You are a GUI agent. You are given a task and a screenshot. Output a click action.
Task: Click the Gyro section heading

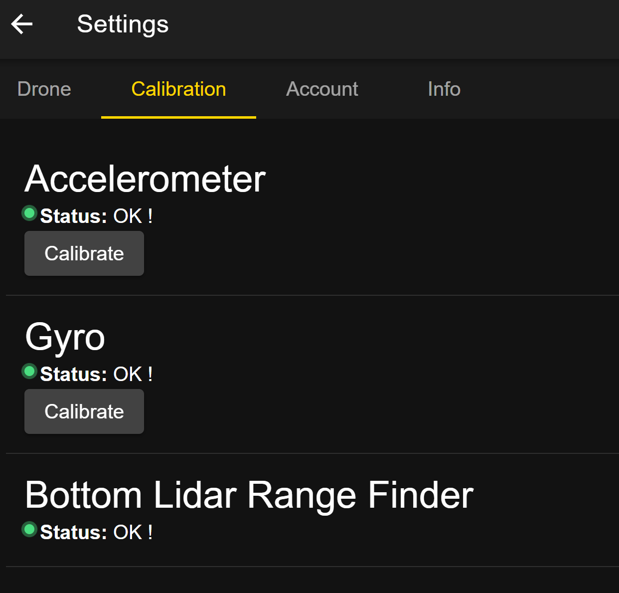65,337
